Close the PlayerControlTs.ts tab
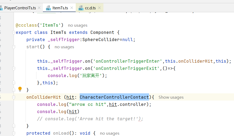Screen dimensions: 234x136 coord(39,8)
